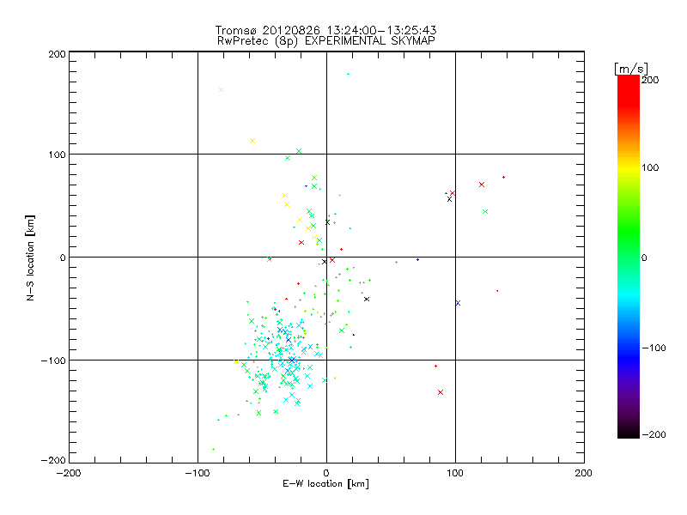Screen dimensions: 687x515
Task: Click the N-S axis '200' tick label
Action: [x=57, y=54]
